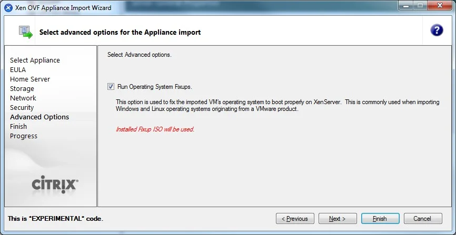Screen dimensions: 456x235
Task: Click the Previous button
Action: click(x=295, y=219)
